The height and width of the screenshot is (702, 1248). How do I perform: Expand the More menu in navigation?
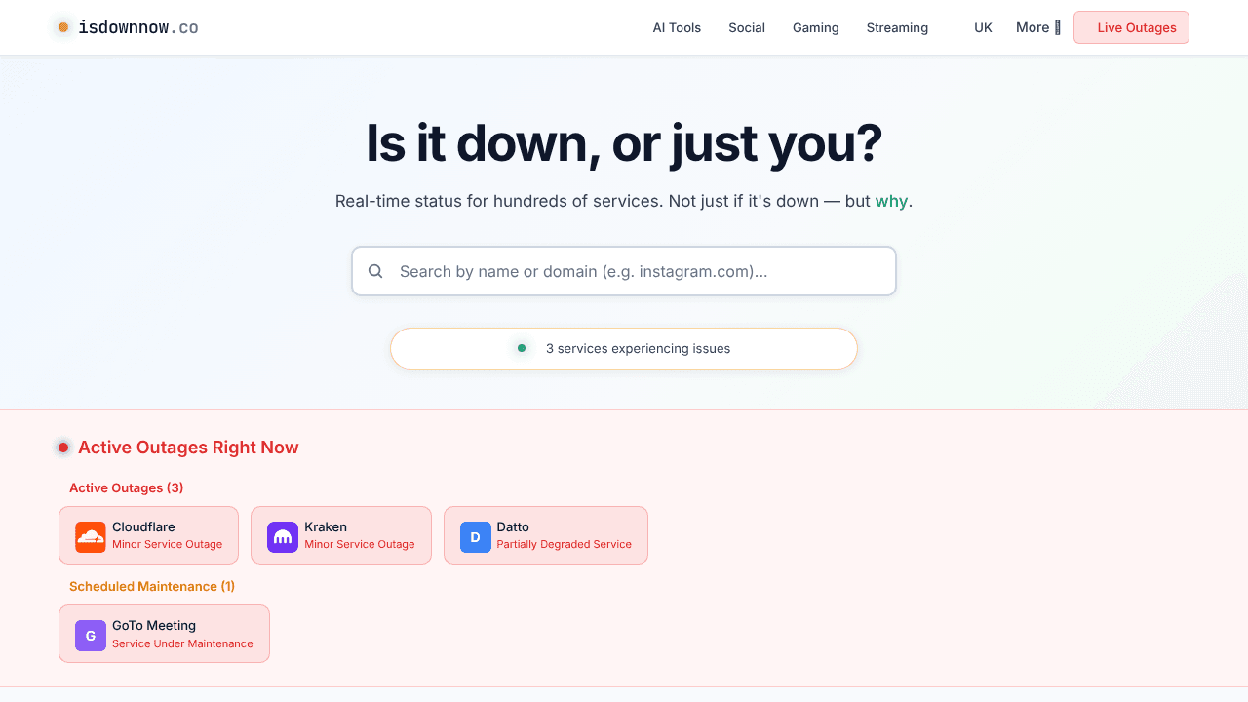point(1037,27)
